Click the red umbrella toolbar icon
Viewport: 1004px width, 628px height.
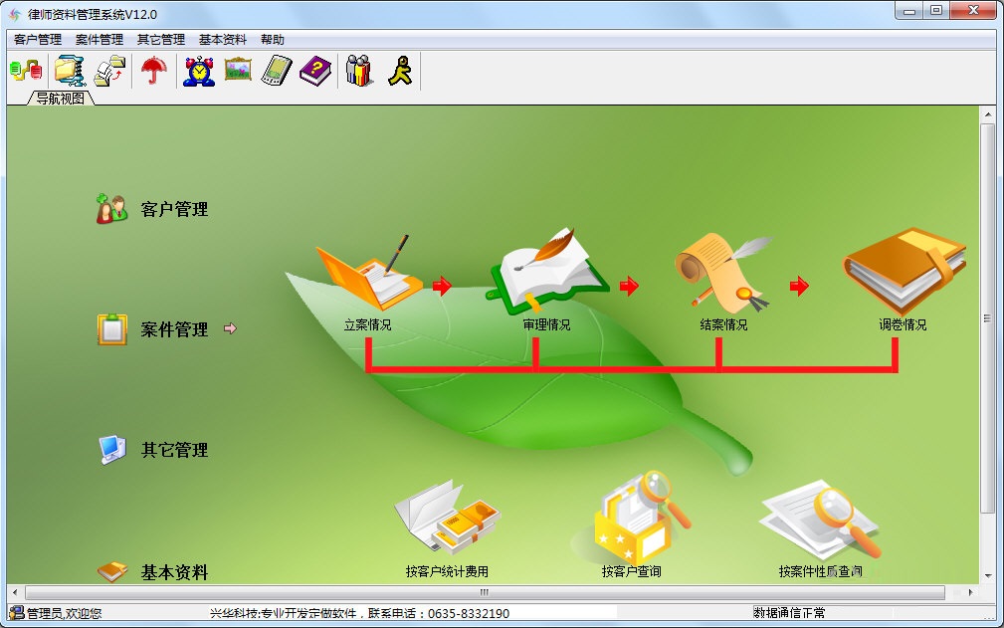[154, 70]
